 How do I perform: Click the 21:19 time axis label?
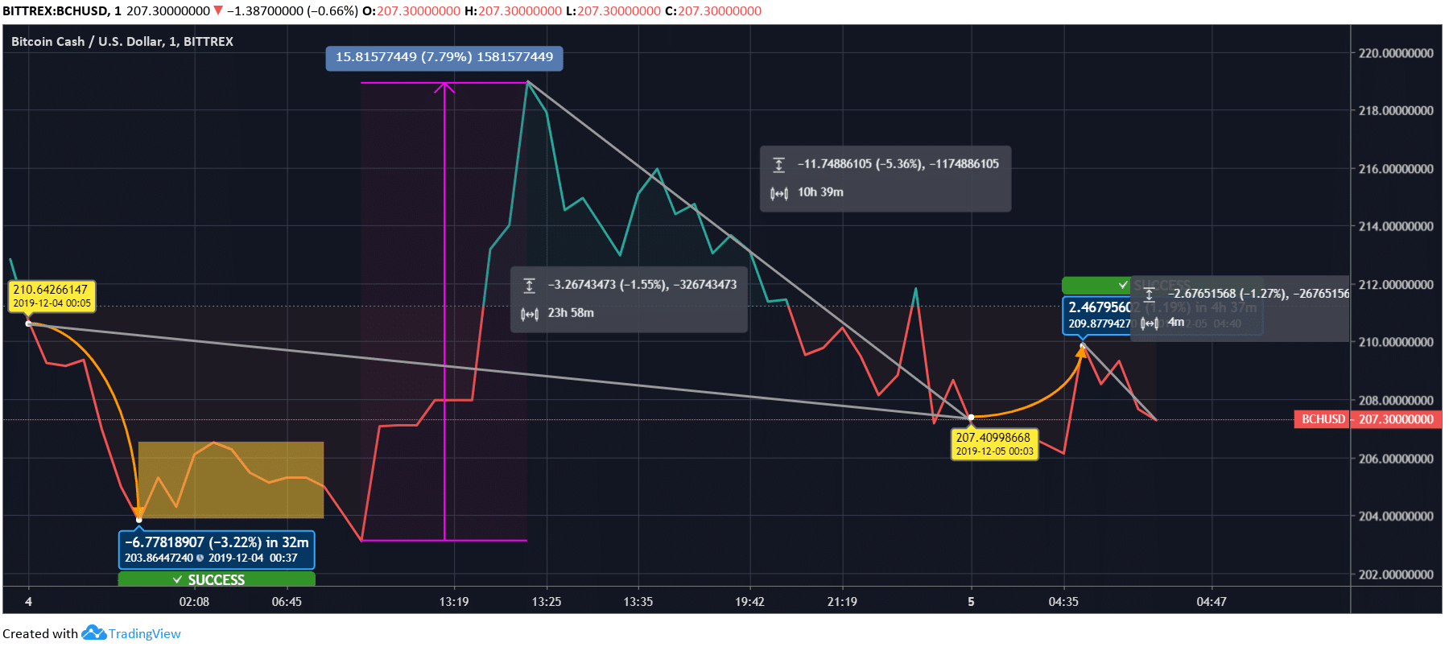tap(842, 602)
